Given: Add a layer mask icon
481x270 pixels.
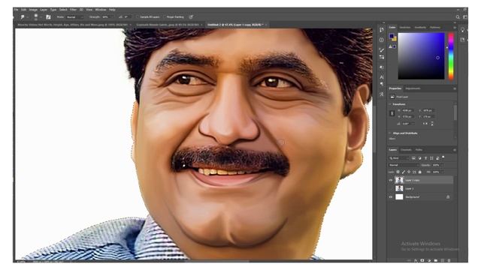Looking at the screenshot, I should tap(422, 260).
